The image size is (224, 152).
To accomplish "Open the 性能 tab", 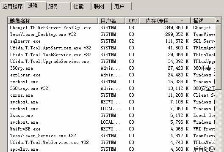I will pos(81,6).
